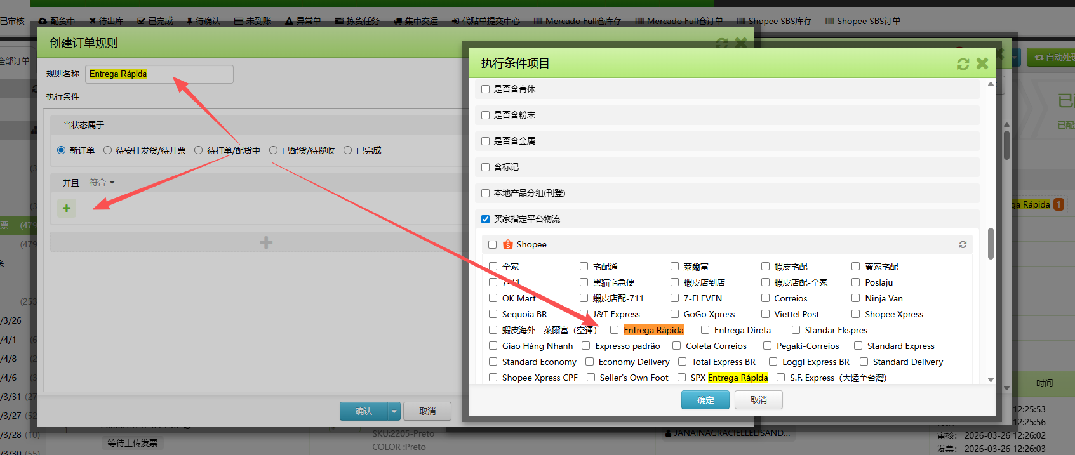Image resolution: width=1075 pixels, height=455 pixels.
Task: Click the gray plus bar to add group
Action: click(266, 242)
